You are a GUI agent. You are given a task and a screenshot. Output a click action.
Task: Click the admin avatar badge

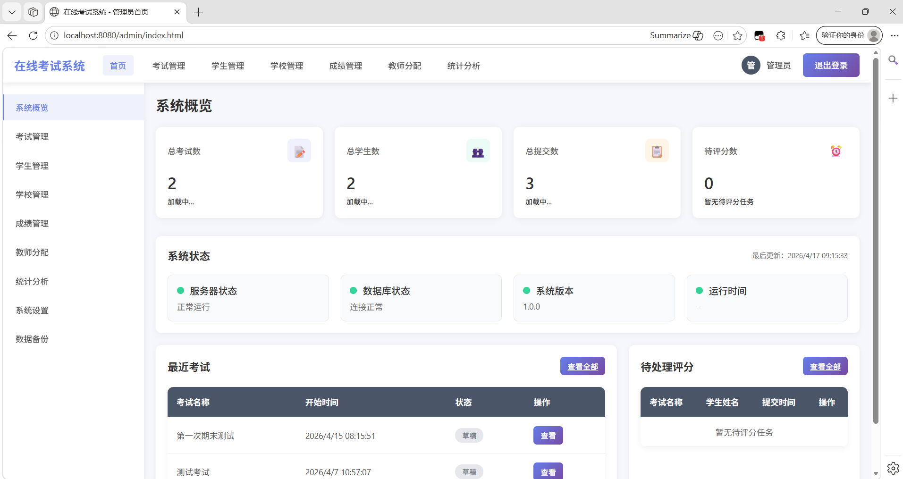pos(751,66)
